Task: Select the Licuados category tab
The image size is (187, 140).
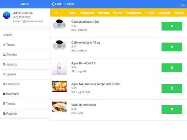Action: [x=164, y=13]
